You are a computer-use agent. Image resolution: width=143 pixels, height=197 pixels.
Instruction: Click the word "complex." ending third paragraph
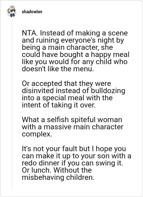37,134
